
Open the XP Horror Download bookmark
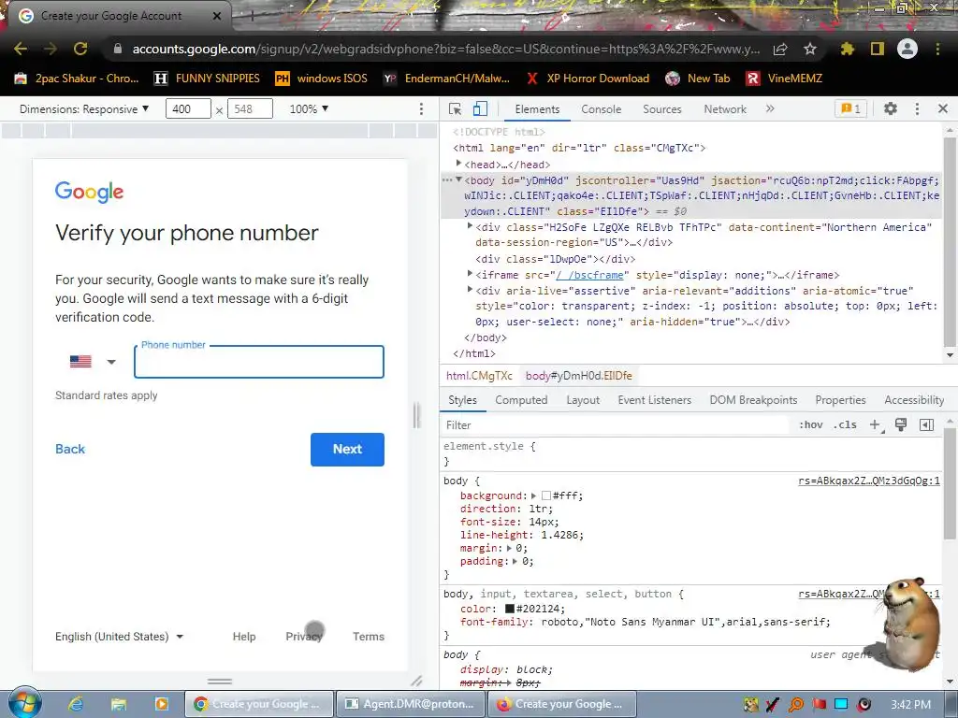(x=588, y=79)
